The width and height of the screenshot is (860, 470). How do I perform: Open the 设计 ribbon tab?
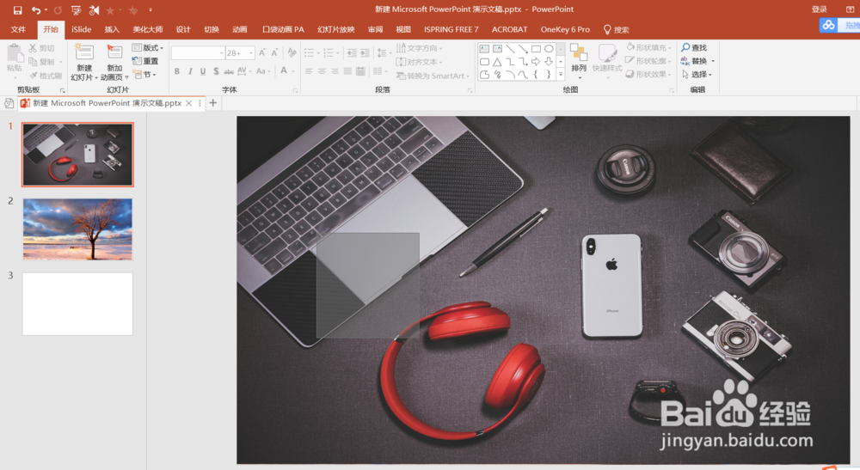tap(183, 29)
